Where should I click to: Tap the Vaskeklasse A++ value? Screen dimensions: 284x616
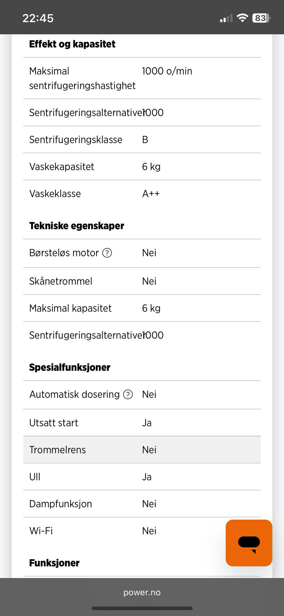click(151, 194)
